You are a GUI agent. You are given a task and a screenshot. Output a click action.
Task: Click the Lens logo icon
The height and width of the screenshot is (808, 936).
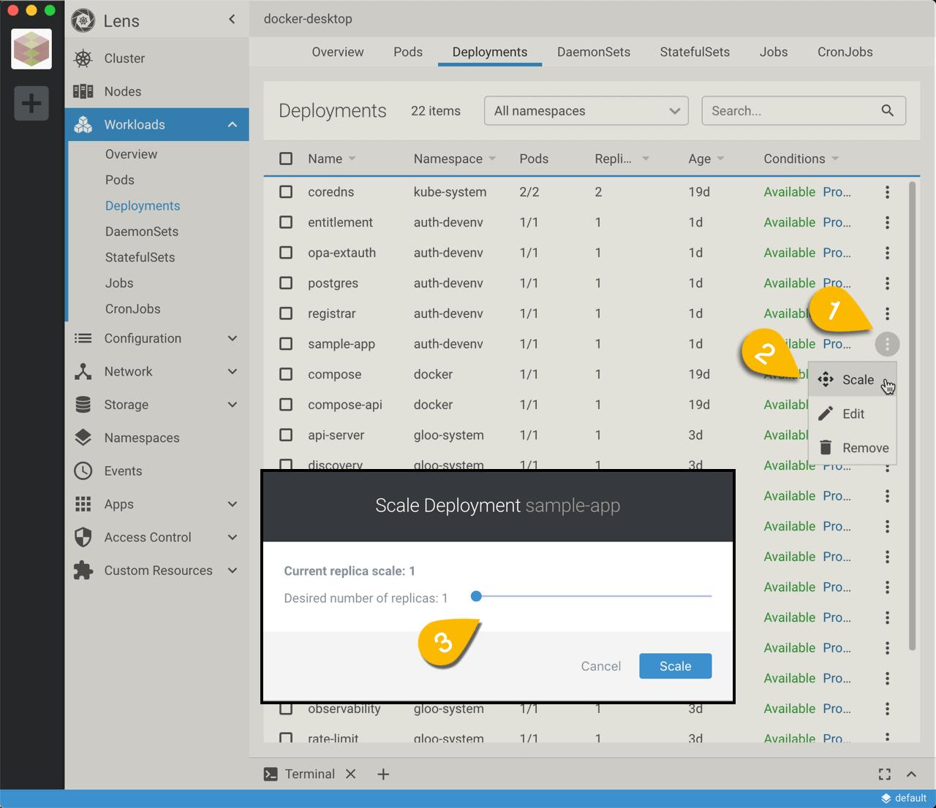point(83,20)
